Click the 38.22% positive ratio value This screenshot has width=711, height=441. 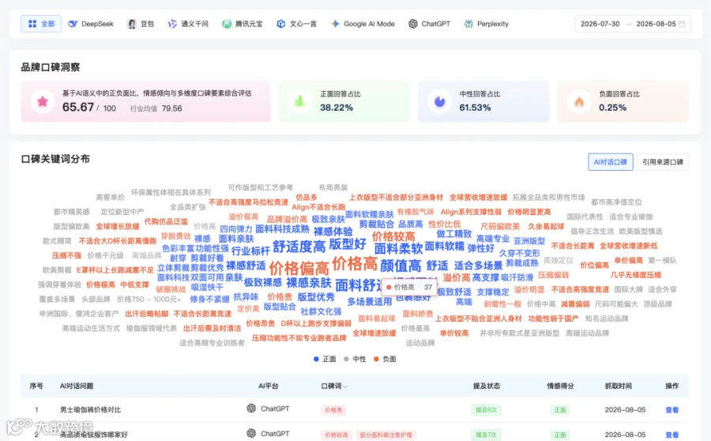[x=337, y=107]
